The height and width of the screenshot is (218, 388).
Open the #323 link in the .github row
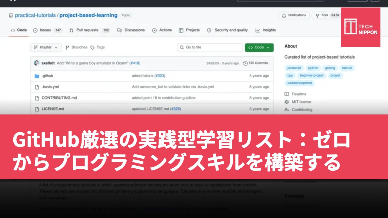pos(160,76)
